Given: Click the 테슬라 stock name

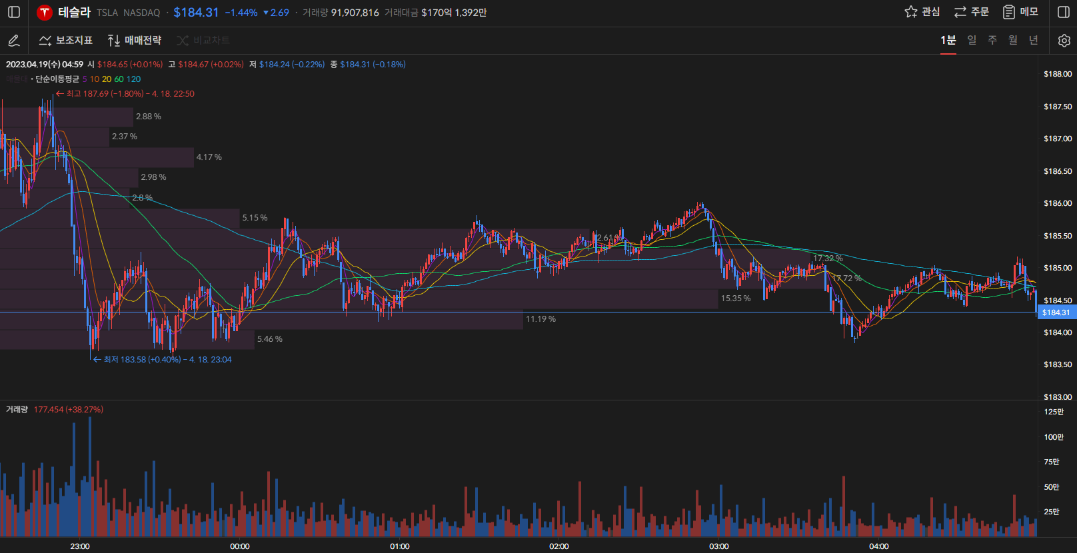Looking at the screenshot, I should tap(74, 12).
